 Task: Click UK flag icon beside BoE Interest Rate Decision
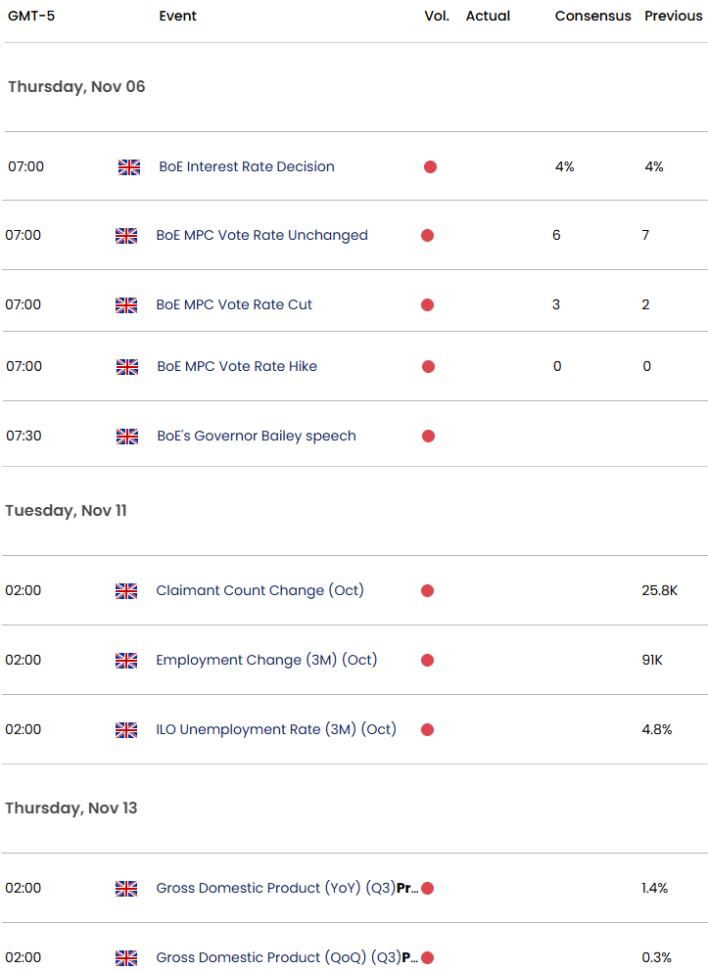click(129, 167)
